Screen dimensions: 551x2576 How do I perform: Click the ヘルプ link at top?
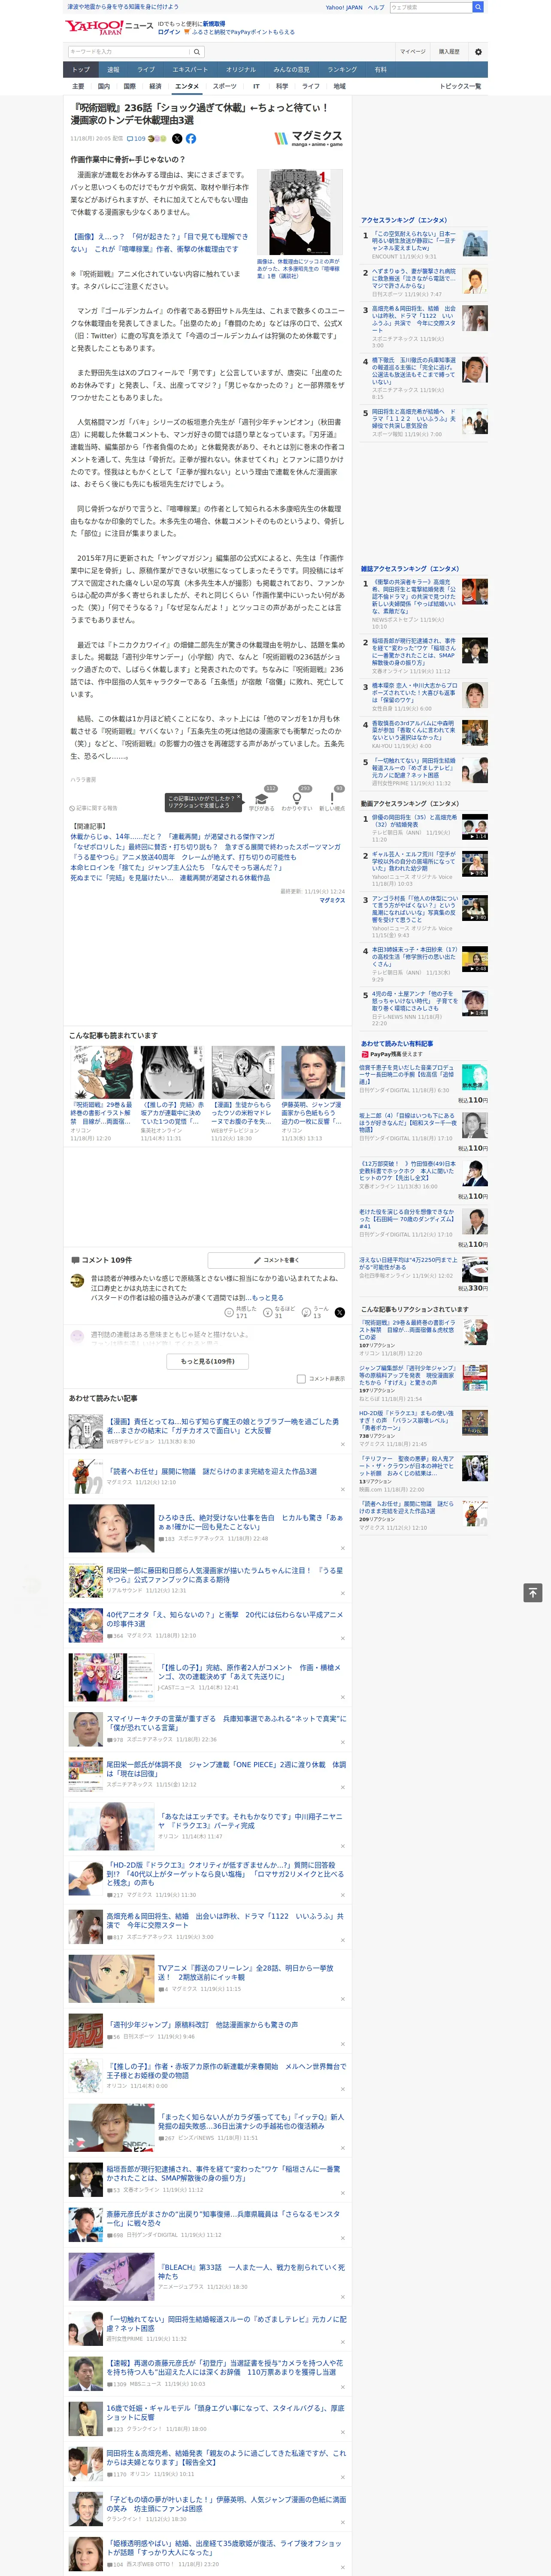pyautogui.click(x=376, y=7)
